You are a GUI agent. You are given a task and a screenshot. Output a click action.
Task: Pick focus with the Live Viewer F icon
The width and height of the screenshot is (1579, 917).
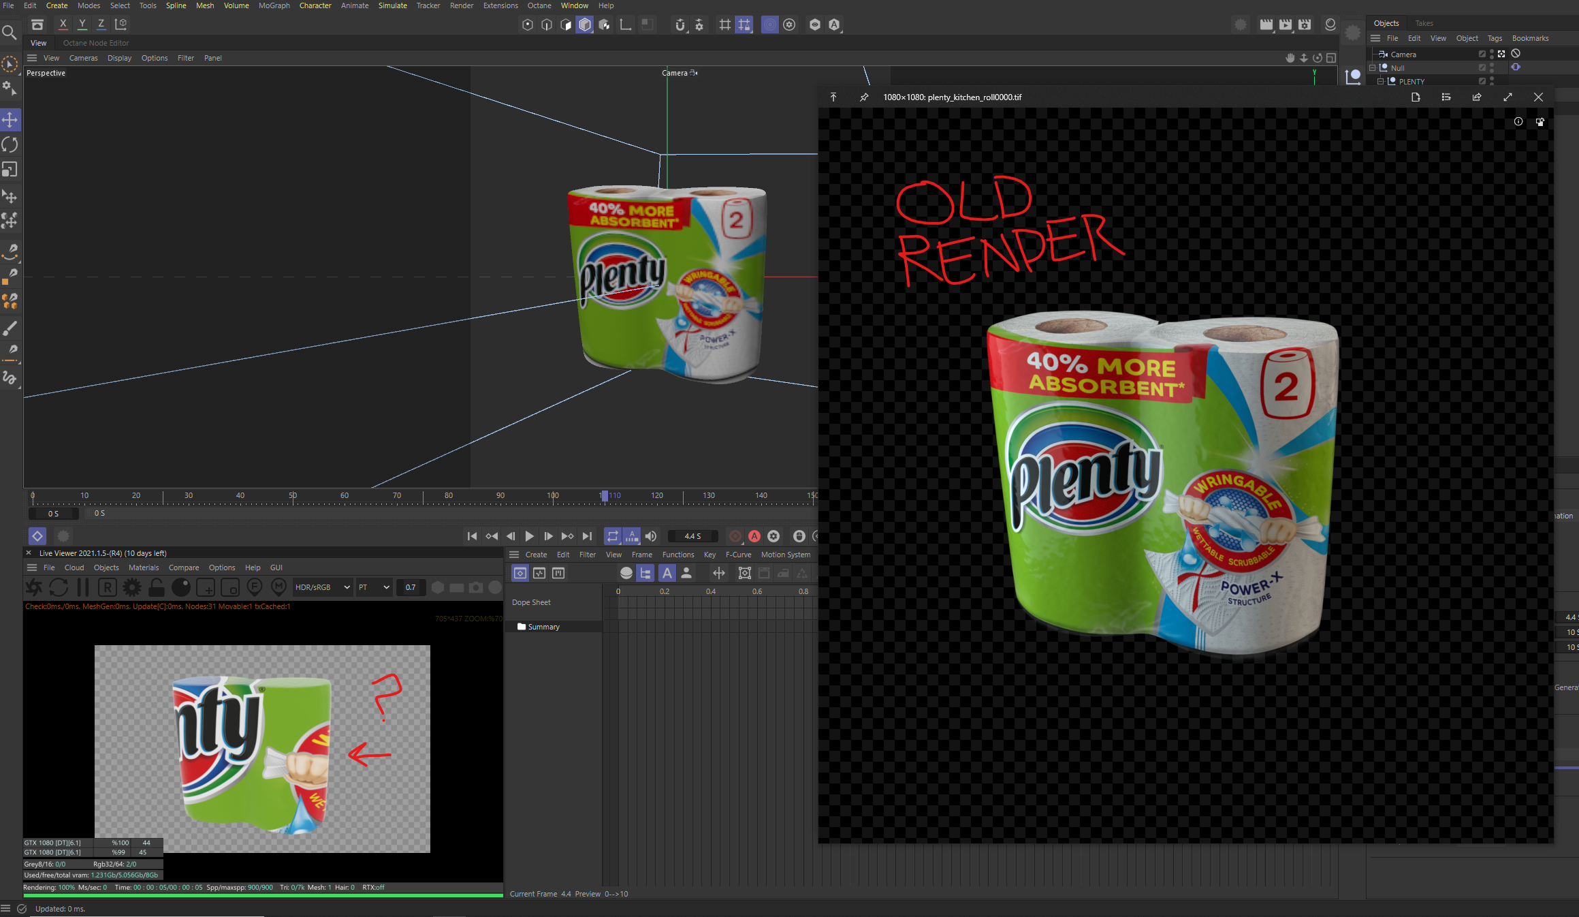[255, 587]
